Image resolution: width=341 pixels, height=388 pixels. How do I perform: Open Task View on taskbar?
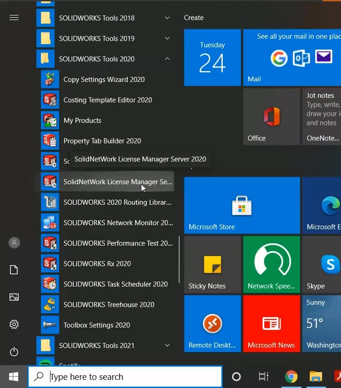264,377
